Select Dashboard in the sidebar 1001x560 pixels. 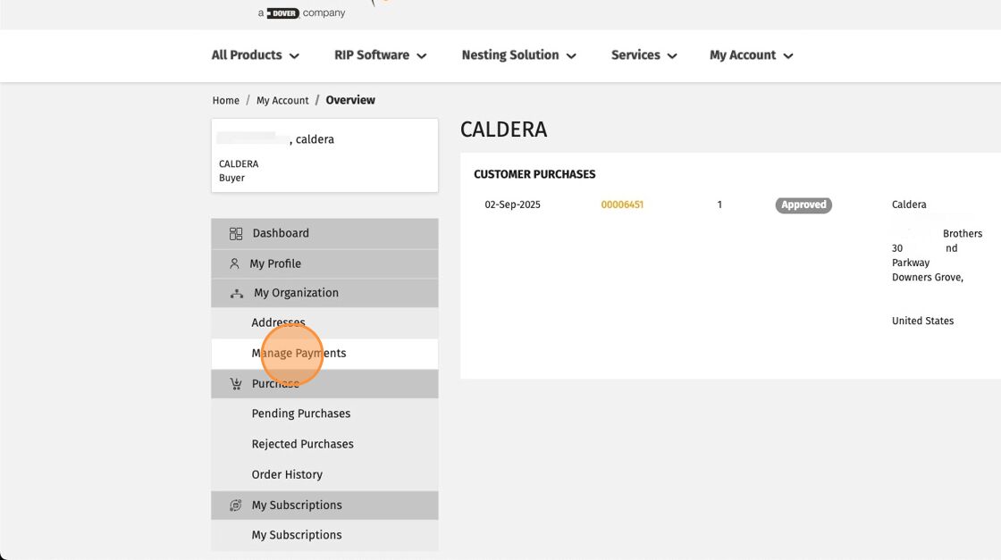[324, 233]
